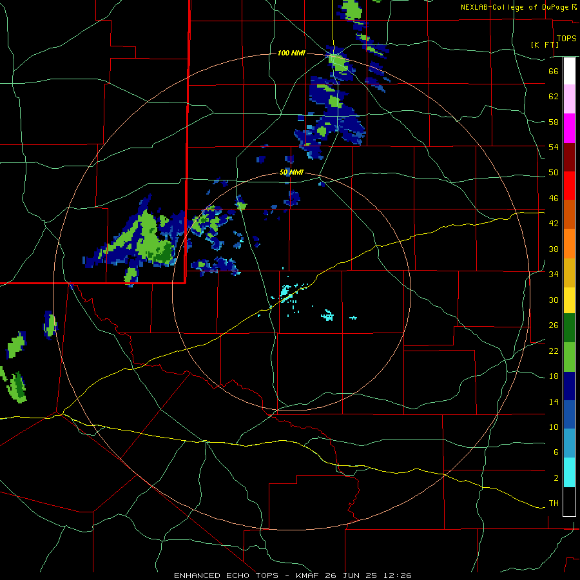
Task: Pick the magenta legend color block
Action: click(569, 128)
